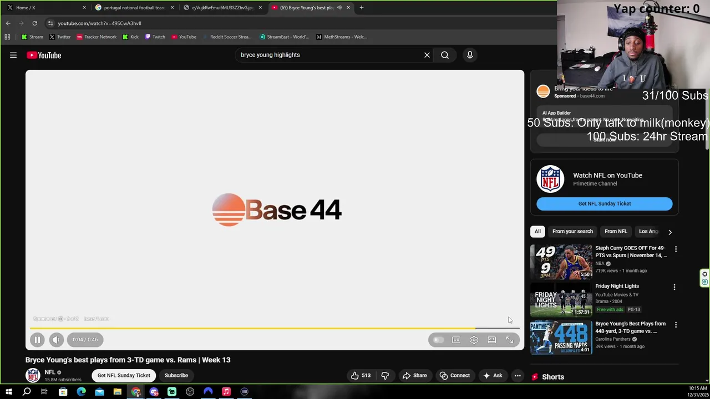The height and width of the screenshot is (399, 710).
Task: Like the video (513 likes)
Action: pyautogui.click(x=361, y=375)
